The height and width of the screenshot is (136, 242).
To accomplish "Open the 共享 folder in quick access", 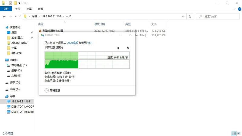I will click(14, 48).
